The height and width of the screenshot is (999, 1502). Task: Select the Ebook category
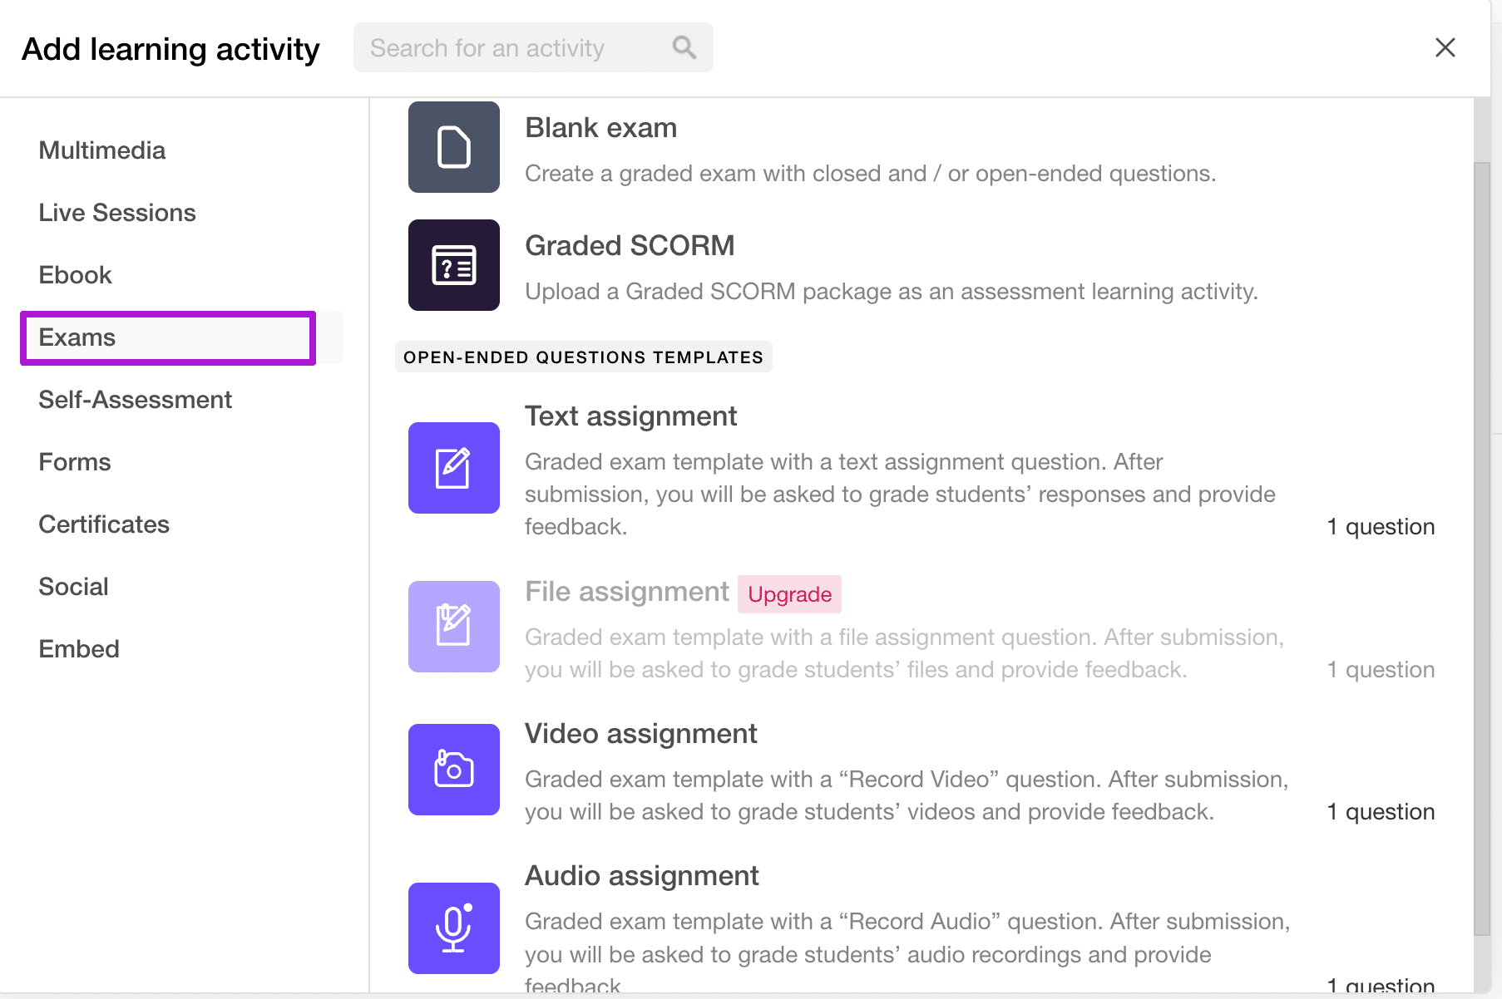click(75, 274)
